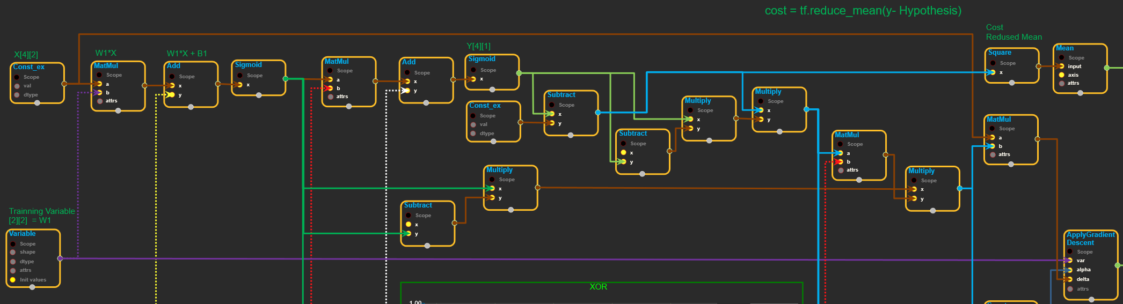Click the W1*X + B1 comment label

point(186,54)
